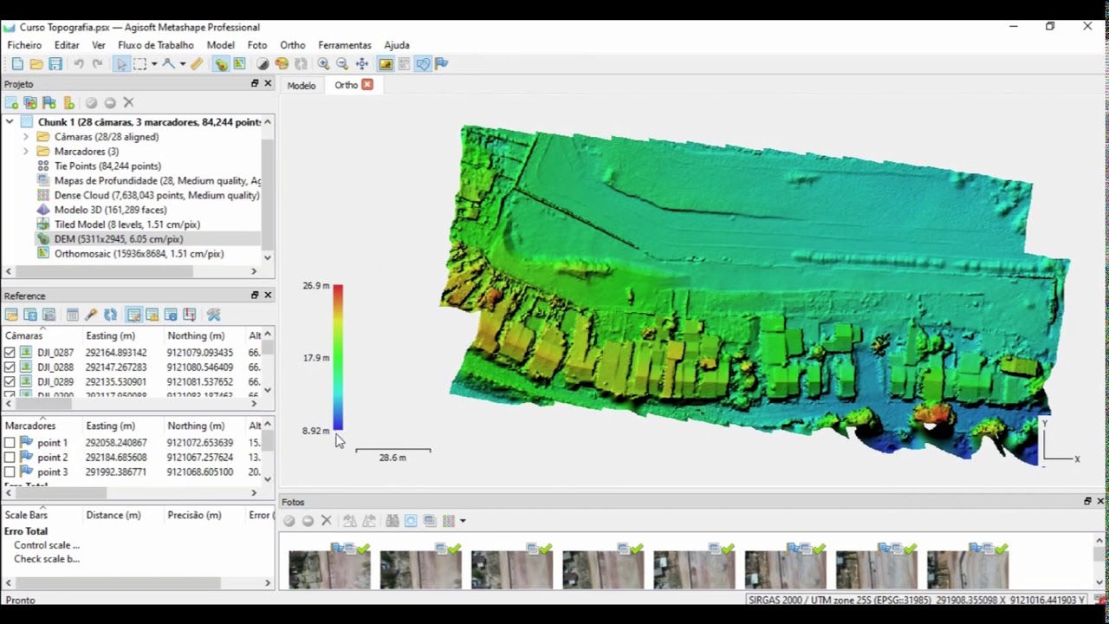Select DEM (5311x2945) in project tree
The width and height of the screenshot is (1109, 624).
click(x=119, y=239)
